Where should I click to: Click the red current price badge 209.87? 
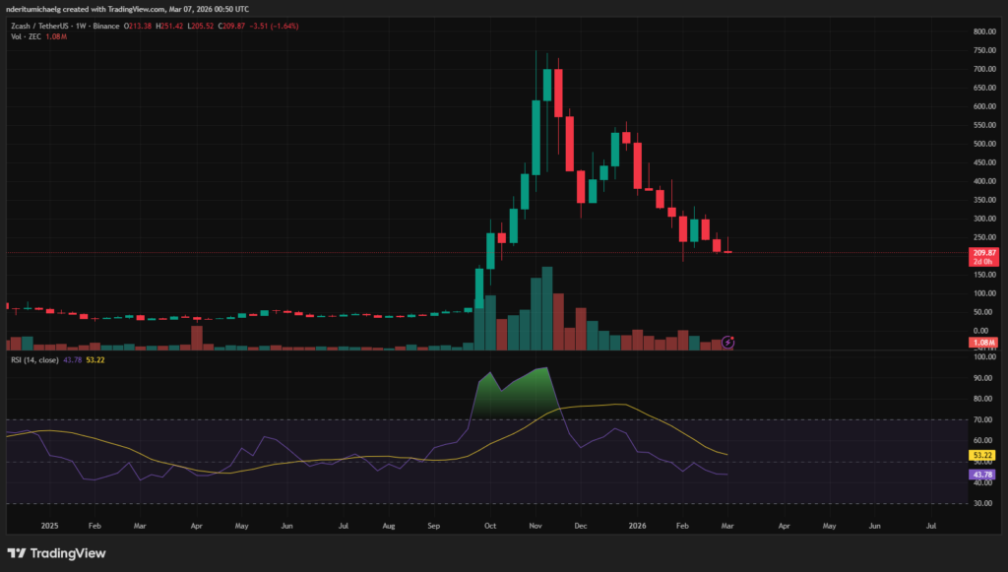coord(985,253)
